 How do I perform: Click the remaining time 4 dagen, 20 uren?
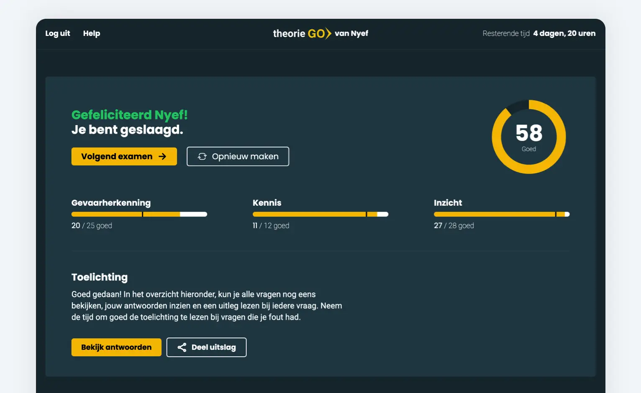pos(564,33)
